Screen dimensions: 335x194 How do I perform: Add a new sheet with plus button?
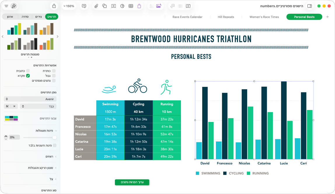click(327, 17)
